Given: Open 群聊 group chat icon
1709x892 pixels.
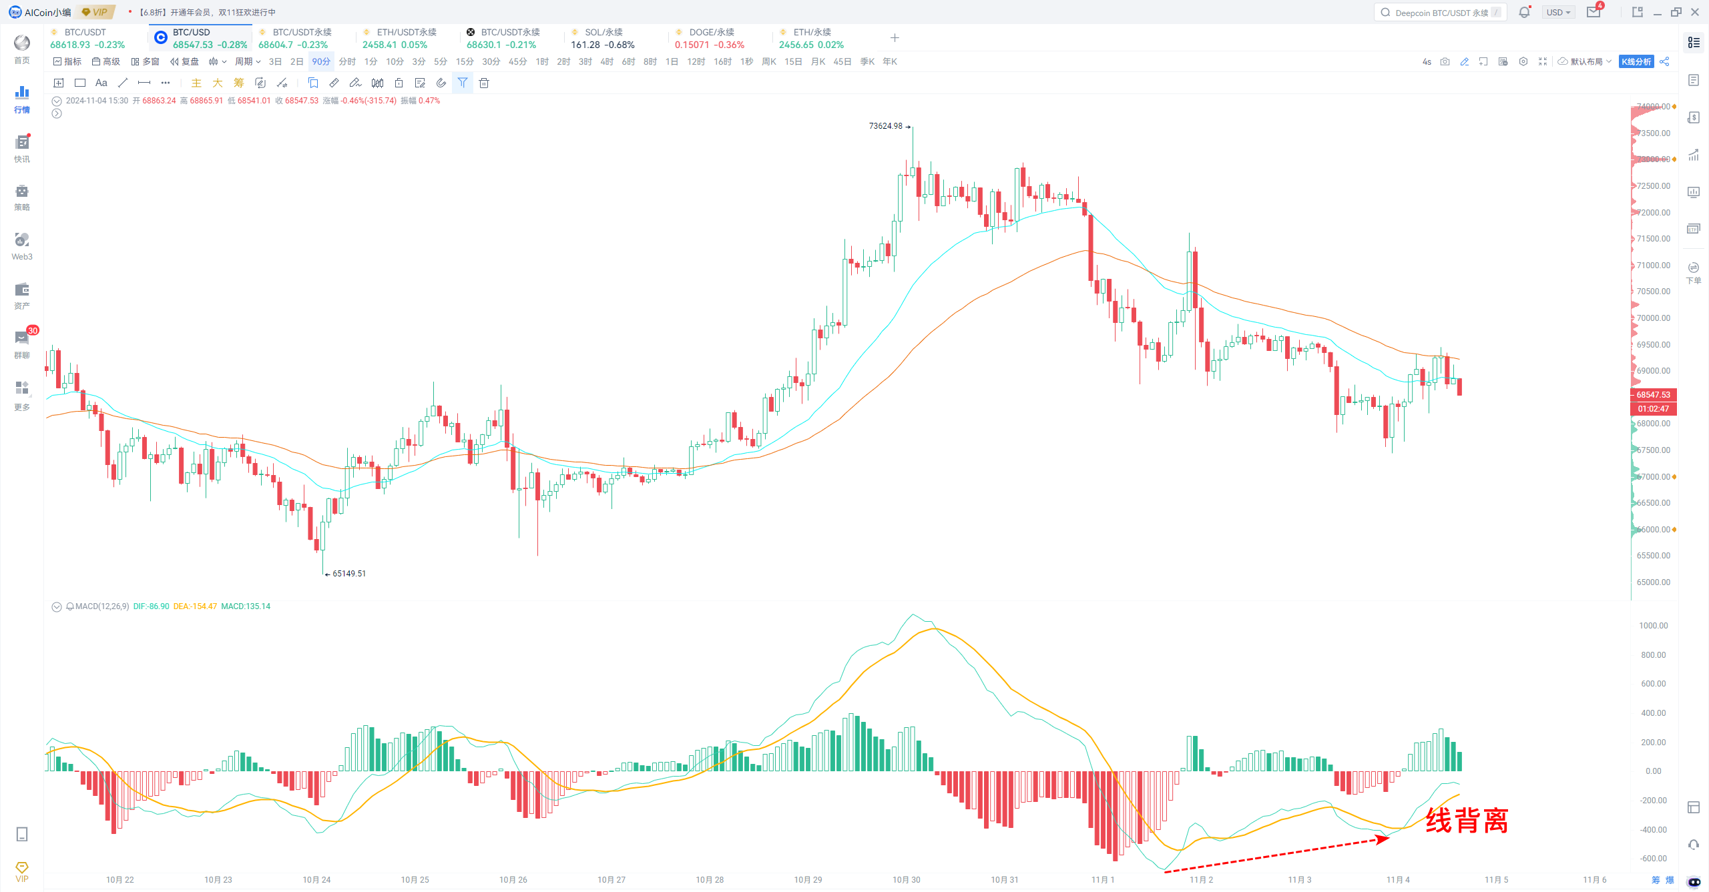Looking at the screenshot, I should coord(22,345).
